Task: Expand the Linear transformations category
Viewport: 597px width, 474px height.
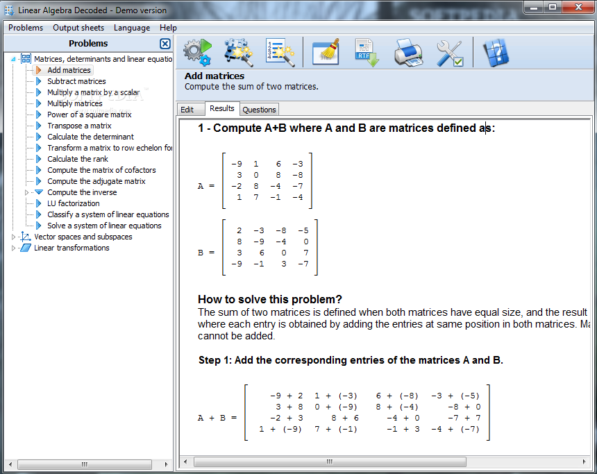Action: click(13, 248)
